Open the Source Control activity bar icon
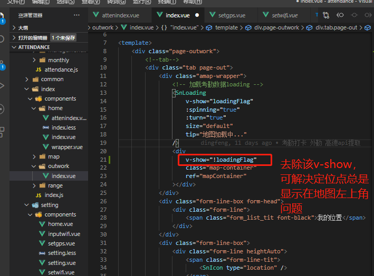374x276 pixels. pos(2,65)
